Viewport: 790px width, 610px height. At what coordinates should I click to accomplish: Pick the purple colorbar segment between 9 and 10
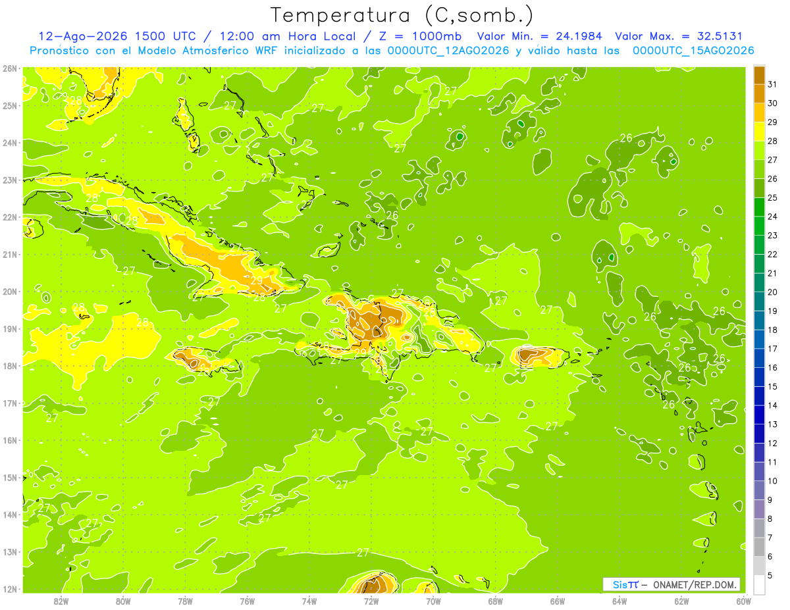(x=758, y=490)
